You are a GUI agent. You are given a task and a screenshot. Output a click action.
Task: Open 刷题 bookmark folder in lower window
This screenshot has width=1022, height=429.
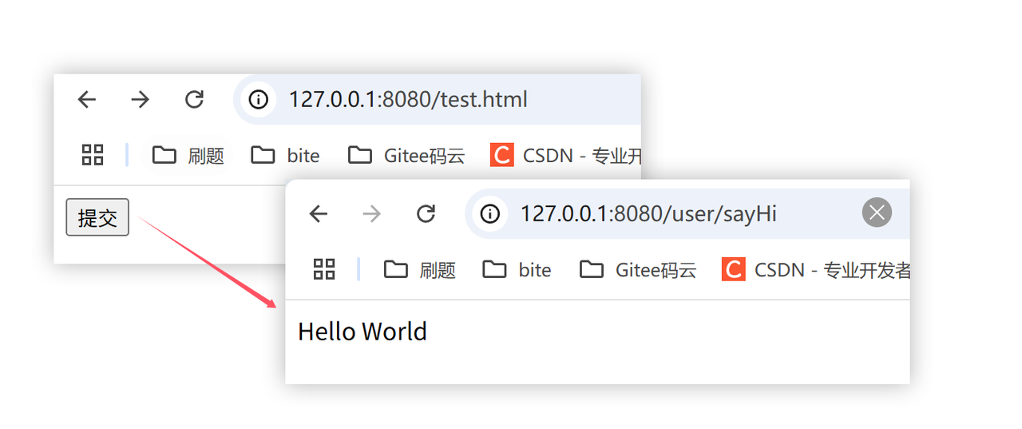419,270
